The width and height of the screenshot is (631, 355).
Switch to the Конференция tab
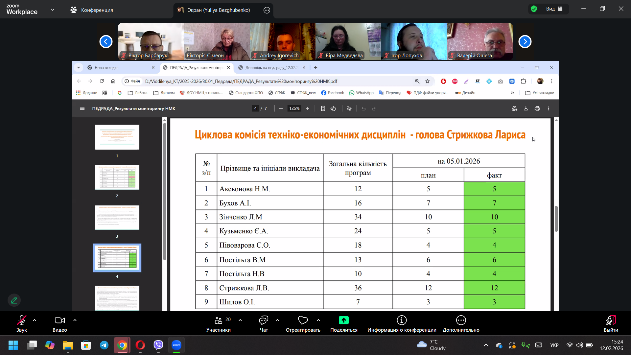coord(92,10)
